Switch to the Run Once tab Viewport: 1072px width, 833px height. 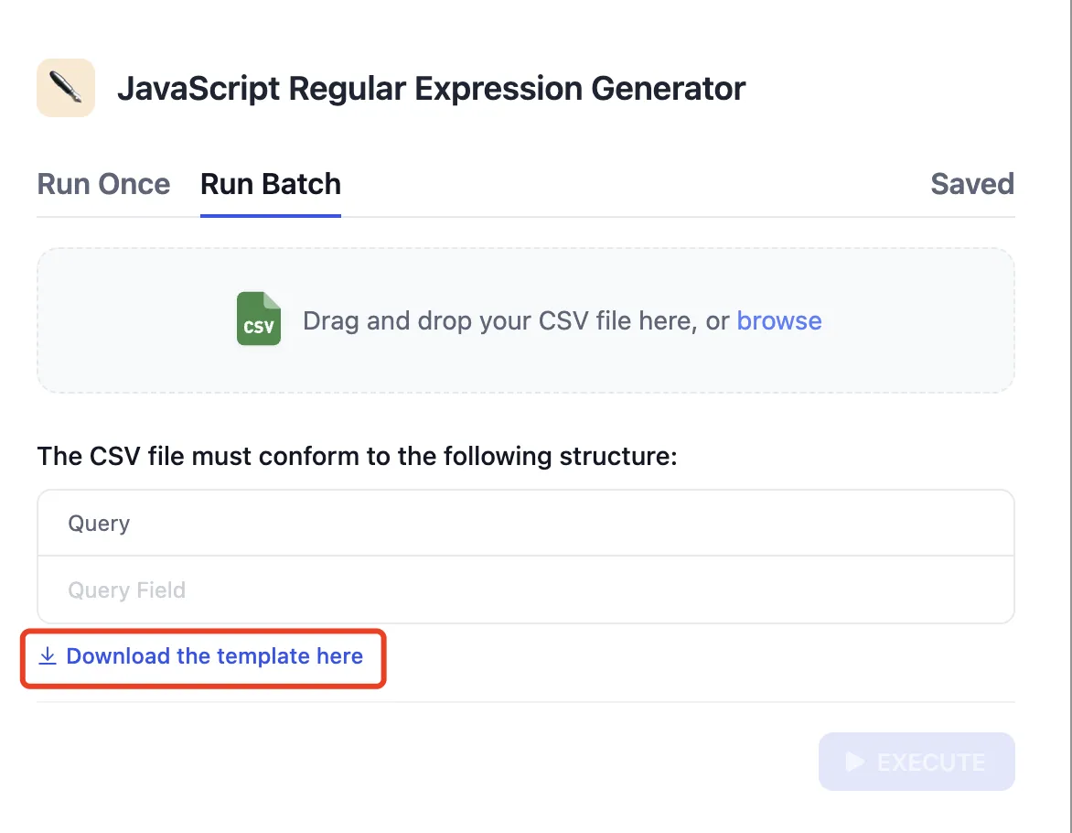[x=103, y=184]
